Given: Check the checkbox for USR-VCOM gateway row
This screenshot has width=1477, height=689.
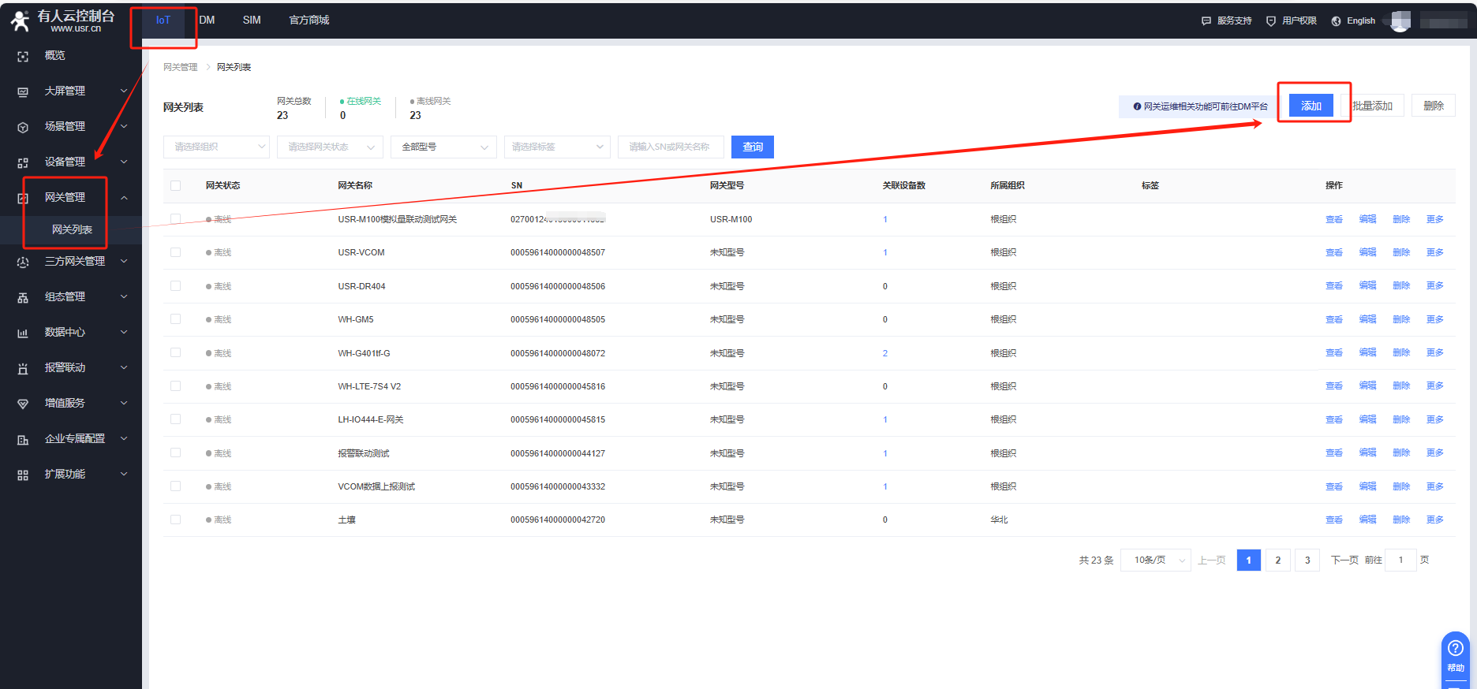Looking at the screenshot, I should click(x=175, y=252).
